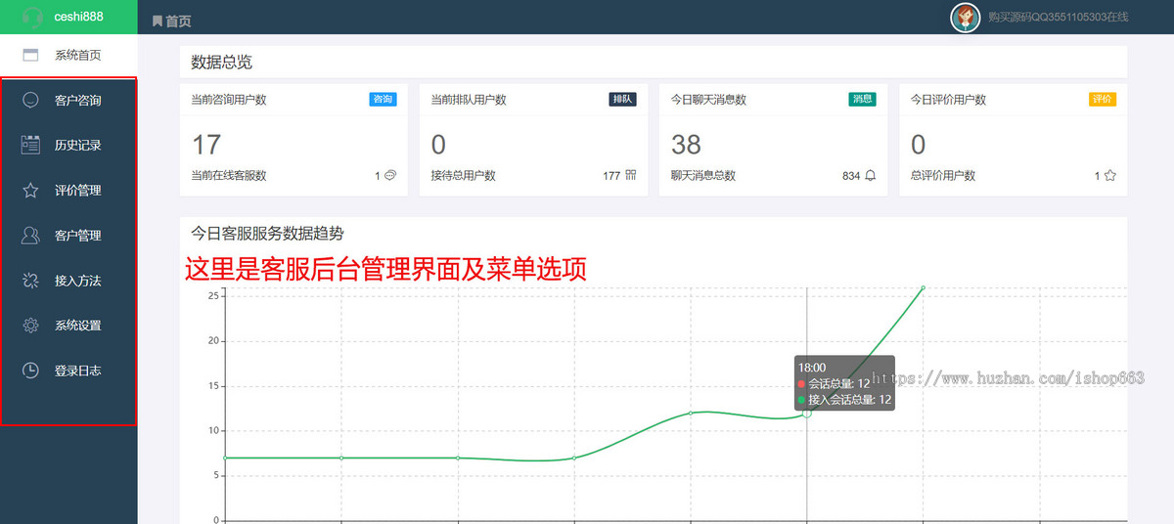This screenshot has width=1174, height=524.
Task: Click the 首页 tab label
Action: coord(178,21)
